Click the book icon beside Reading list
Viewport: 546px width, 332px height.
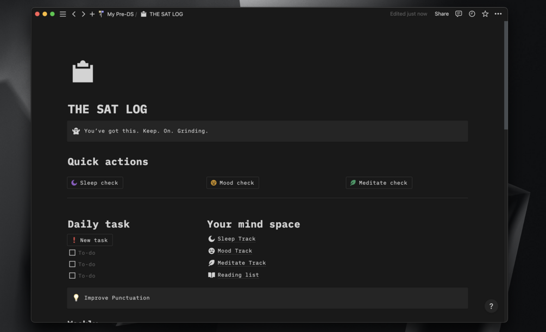tap(211, 275)
